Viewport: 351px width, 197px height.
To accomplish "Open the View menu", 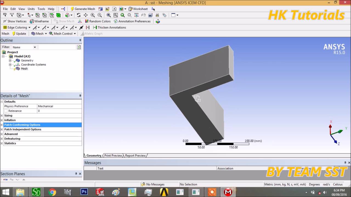I will (x=21, y=9).
